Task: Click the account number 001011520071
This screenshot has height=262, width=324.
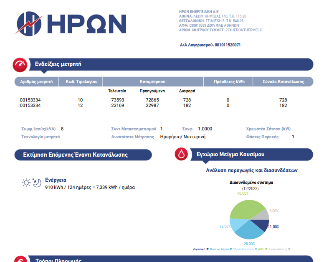Action: (x=228, y=45)
